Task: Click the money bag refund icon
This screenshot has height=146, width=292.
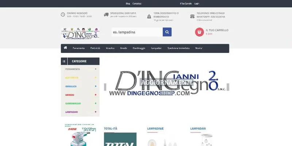Action: tap(149, 16)
